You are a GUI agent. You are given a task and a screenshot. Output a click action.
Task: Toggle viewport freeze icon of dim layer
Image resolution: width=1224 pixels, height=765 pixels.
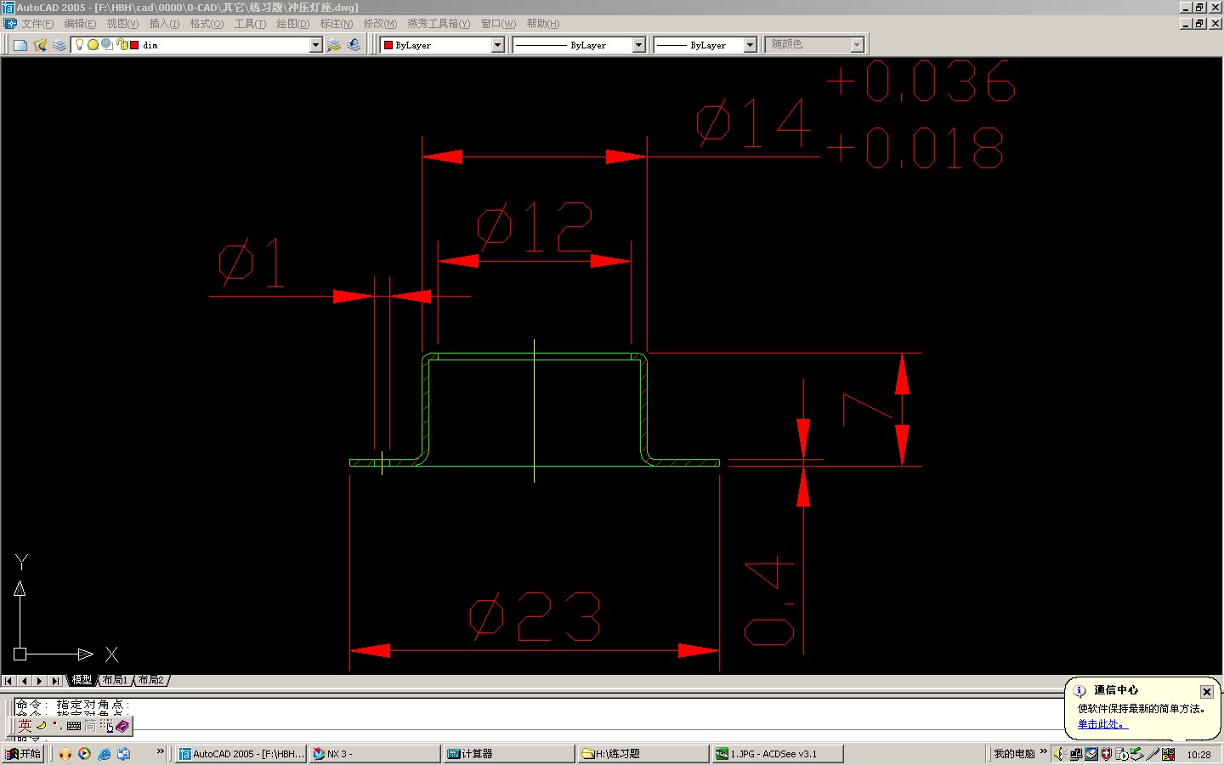(107, 44)
